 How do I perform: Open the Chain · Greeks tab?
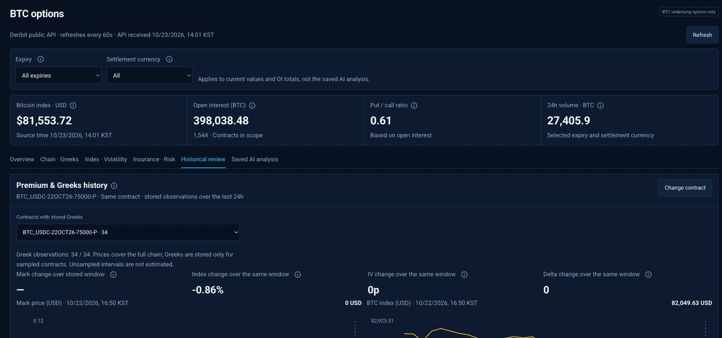[59, 159]
